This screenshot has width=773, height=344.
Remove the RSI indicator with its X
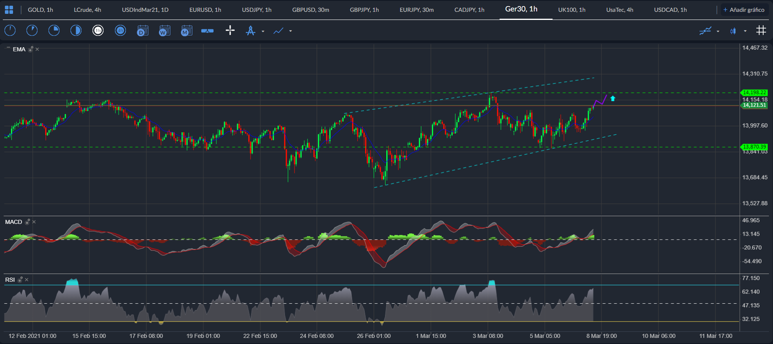coord(27,280)
